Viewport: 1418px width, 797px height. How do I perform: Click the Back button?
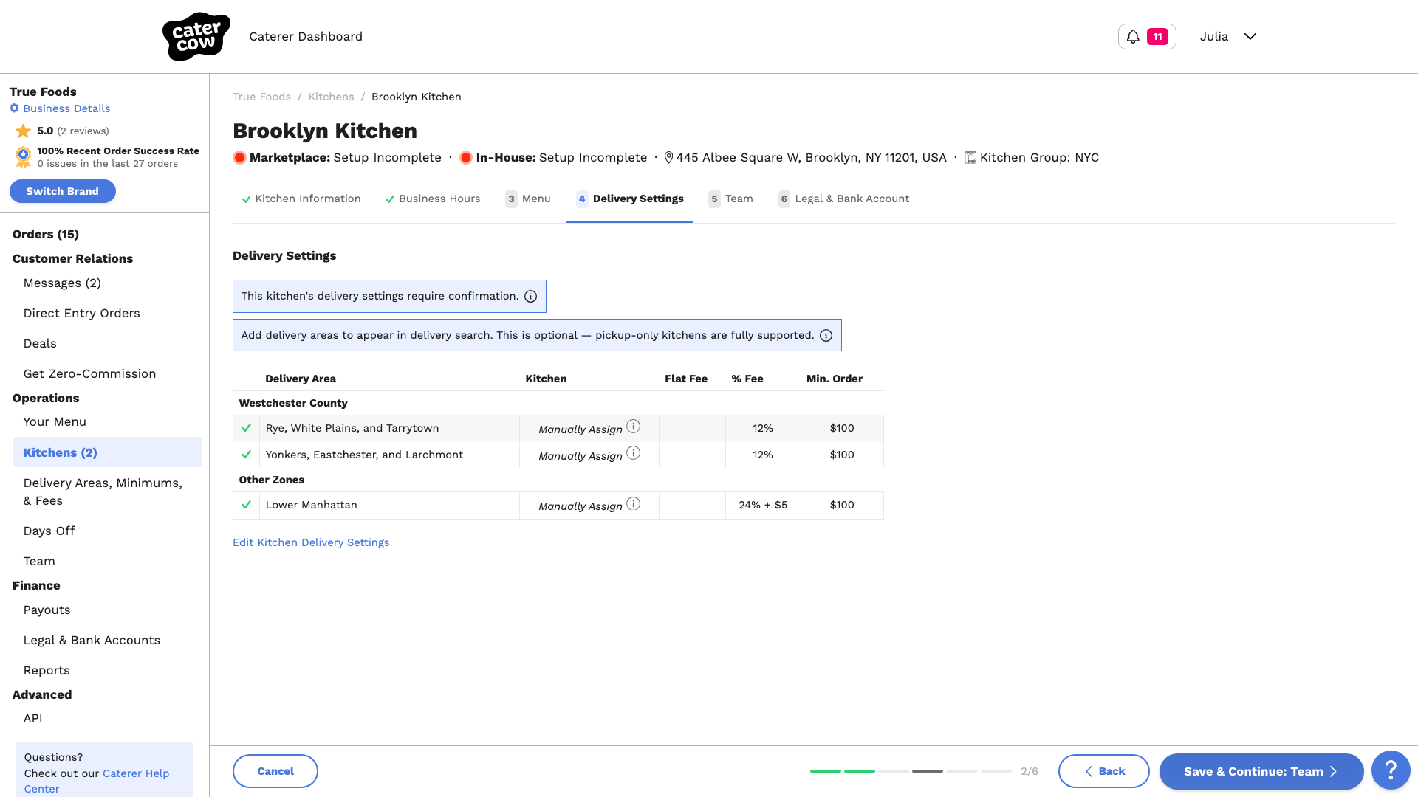coord(1104,771)
